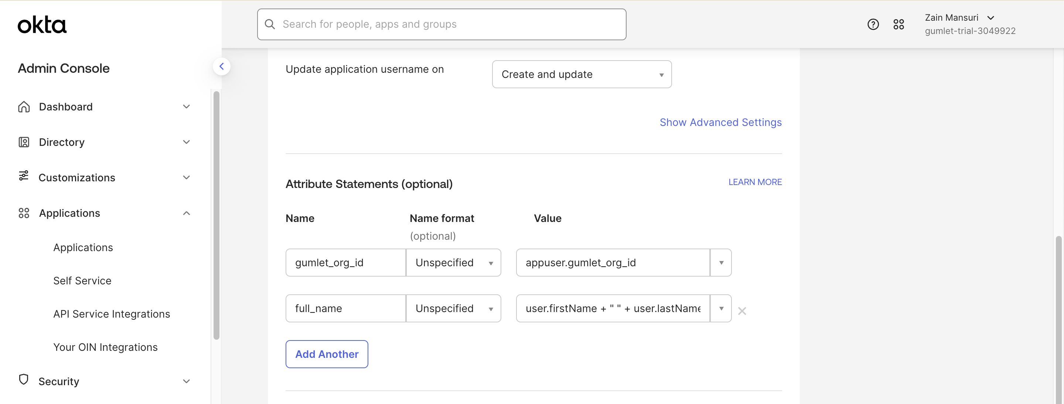This screenshot has height=404, width=1064.
Task: Expand the Customizations menu chevron
Action: [186, 178]
